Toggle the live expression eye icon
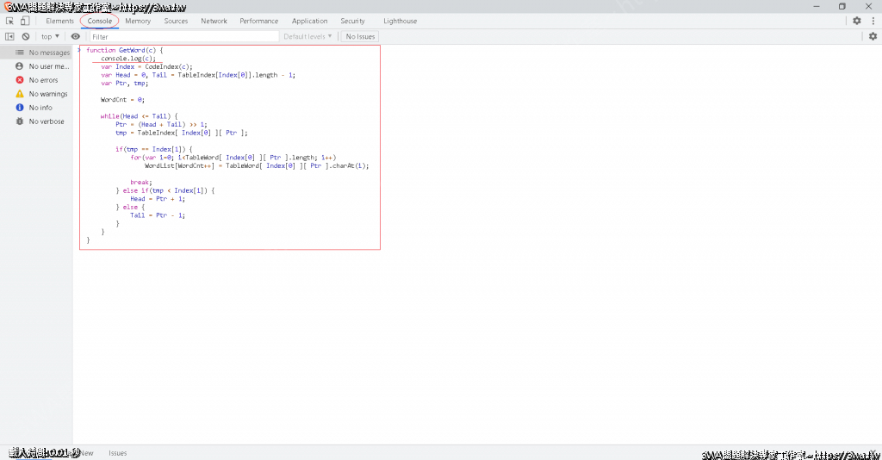The height and width of the screenshot is (460, 882). [76, 36]
